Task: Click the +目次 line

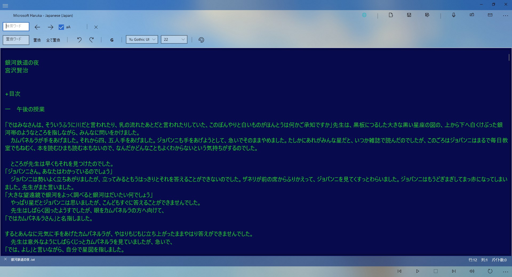Action: [13, 94]
